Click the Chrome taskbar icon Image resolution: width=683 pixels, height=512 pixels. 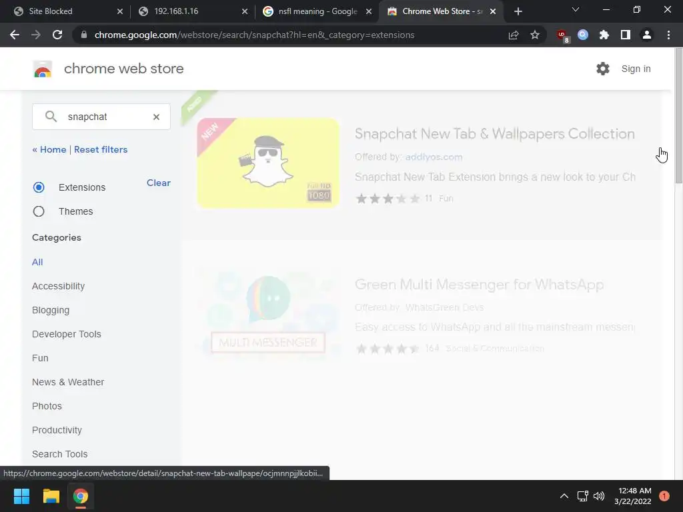(x=80, y=496)
